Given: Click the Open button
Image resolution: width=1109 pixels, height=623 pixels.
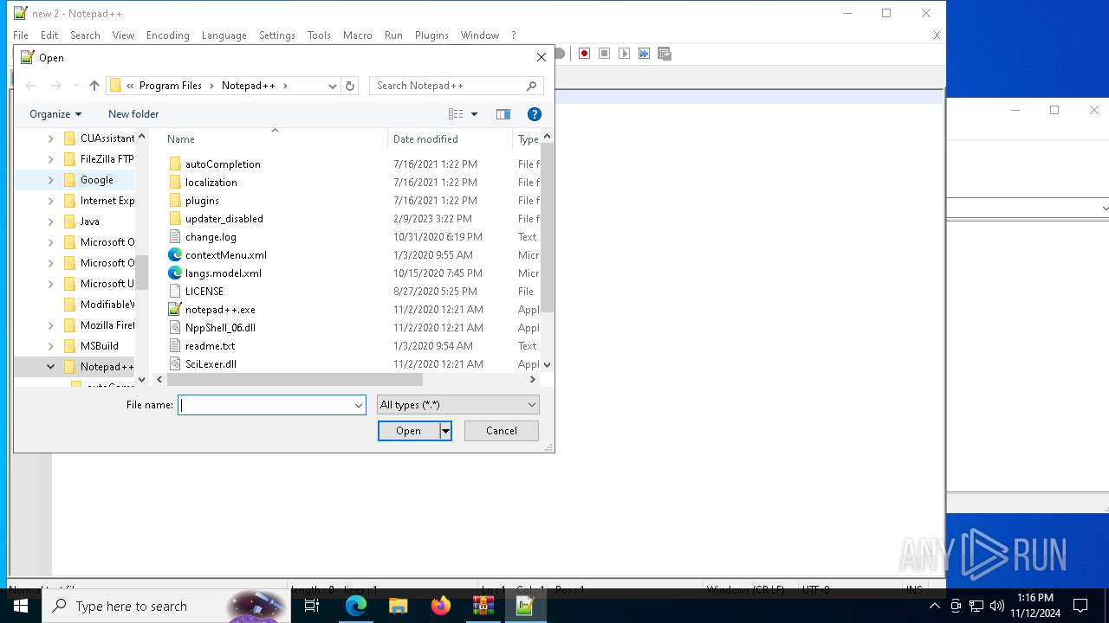Looking at the screenshot, I should coord(409,431).
